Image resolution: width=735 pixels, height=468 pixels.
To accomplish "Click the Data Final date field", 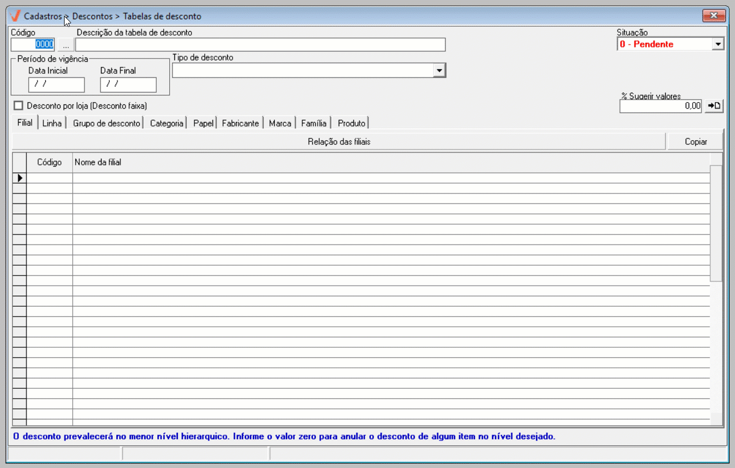I will point(128,84).
